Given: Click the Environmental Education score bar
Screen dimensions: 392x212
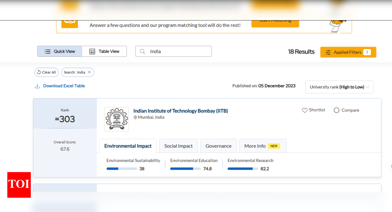Looking at the screenshot, I should 185,169.
